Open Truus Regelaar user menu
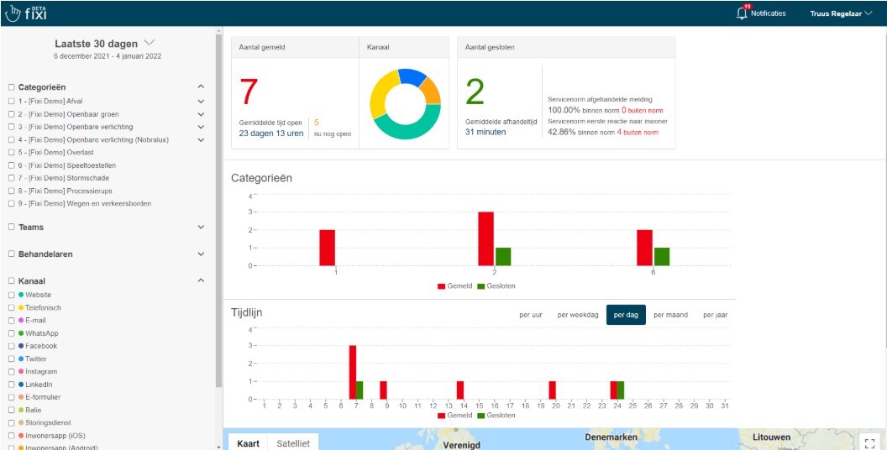The height and width of the screenshot is (450, 887). coord(840,13)
